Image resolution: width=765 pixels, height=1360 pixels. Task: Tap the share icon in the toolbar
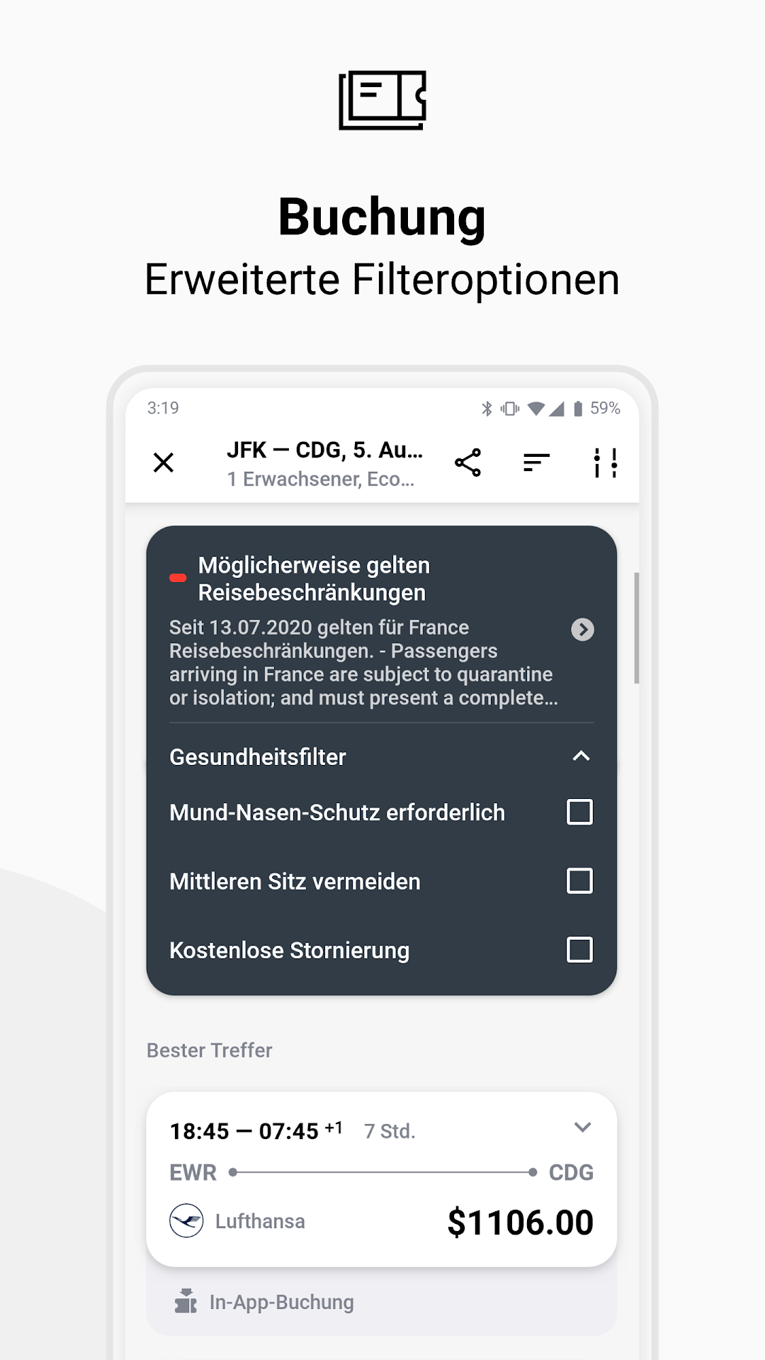pos(467,463)
